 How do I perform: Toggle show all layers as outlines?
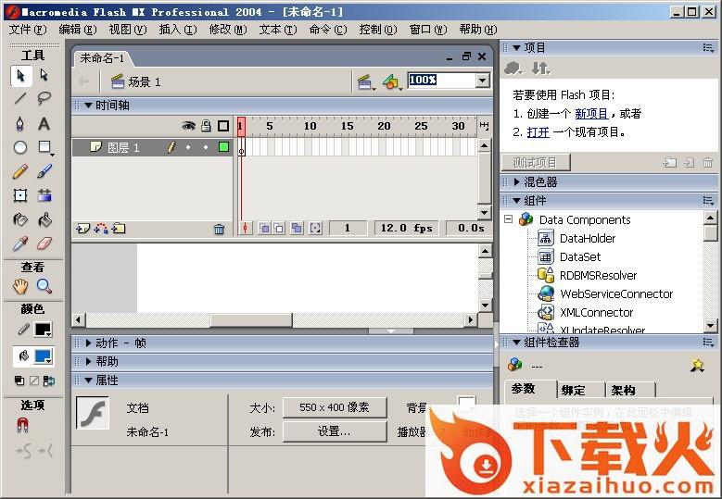[223, 126]
